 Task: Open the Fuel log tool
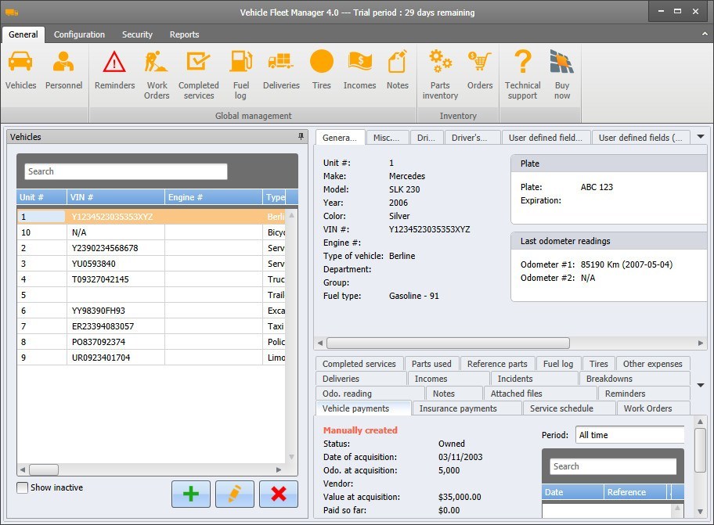click(x=240, y=70)
